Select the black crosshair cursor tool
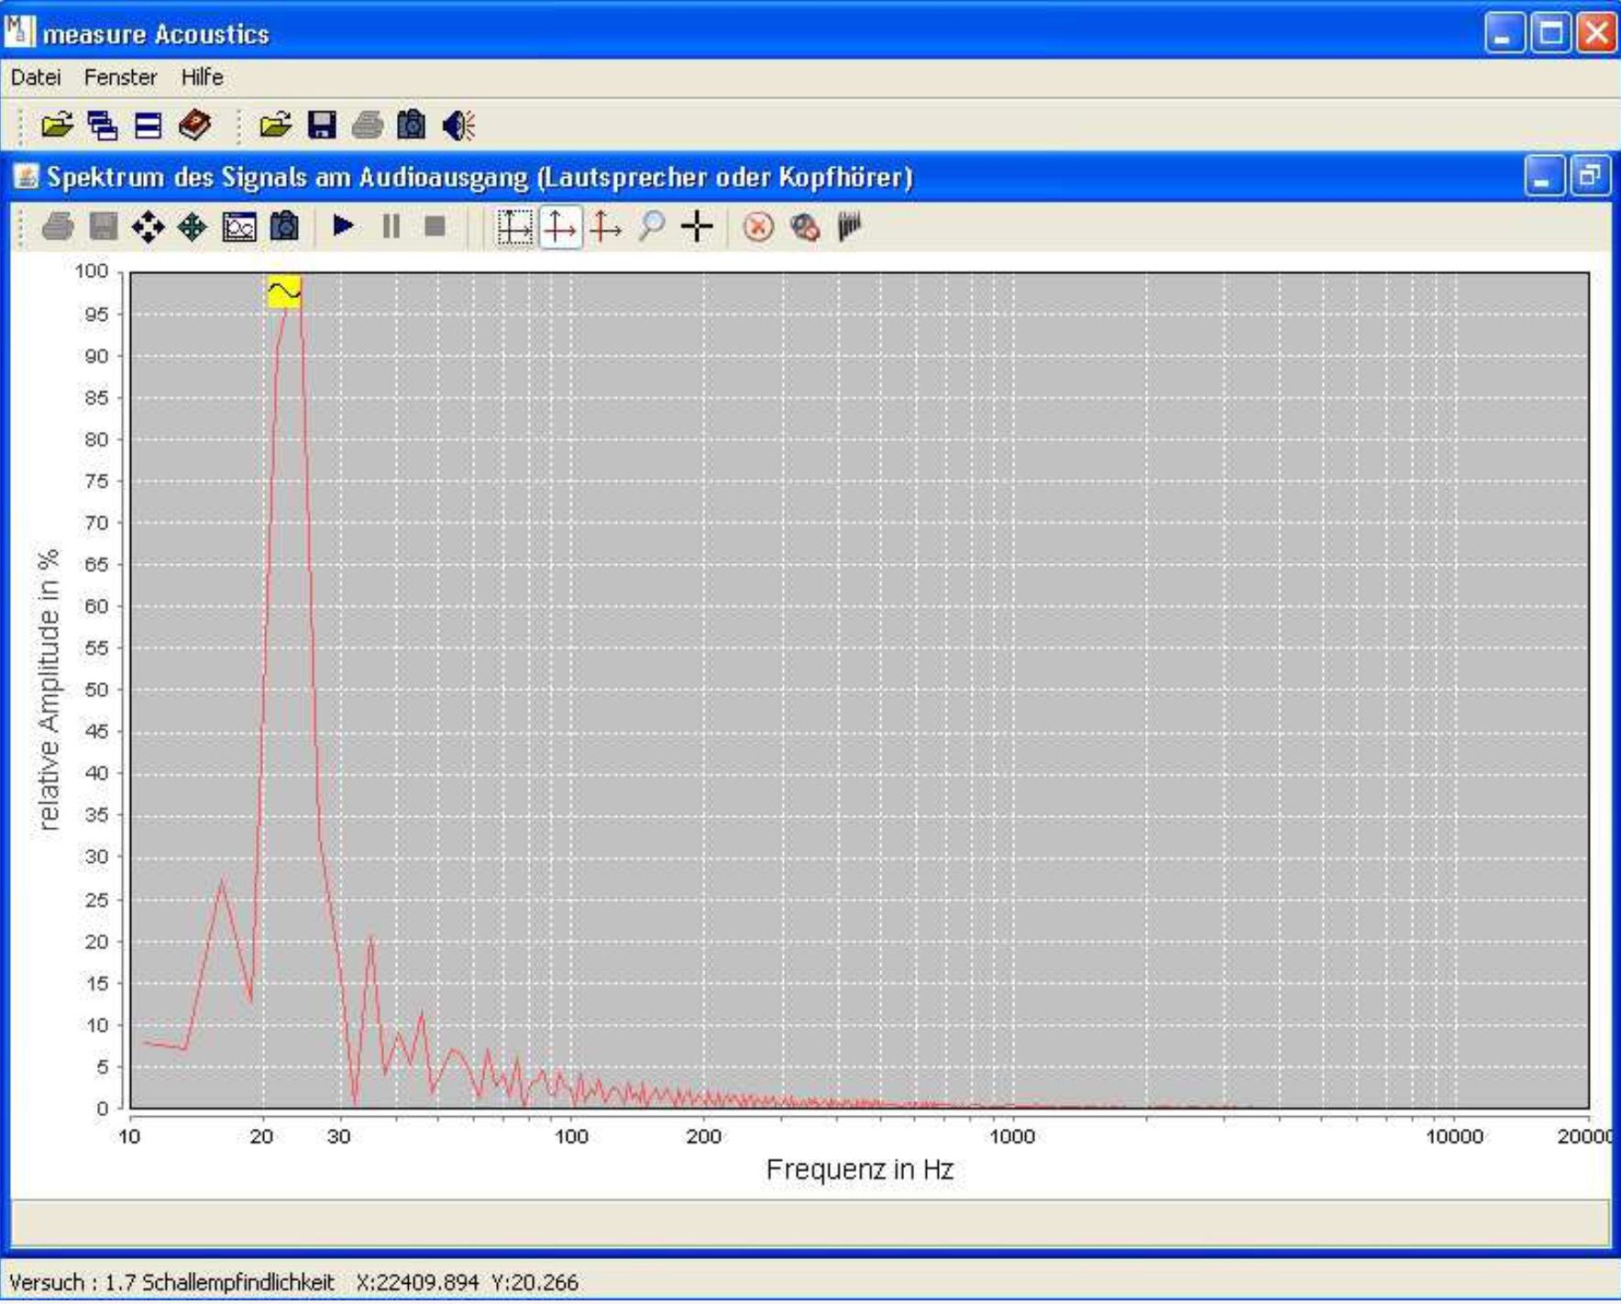Viewport: 1621px width, 1304px height. [697, 227]
